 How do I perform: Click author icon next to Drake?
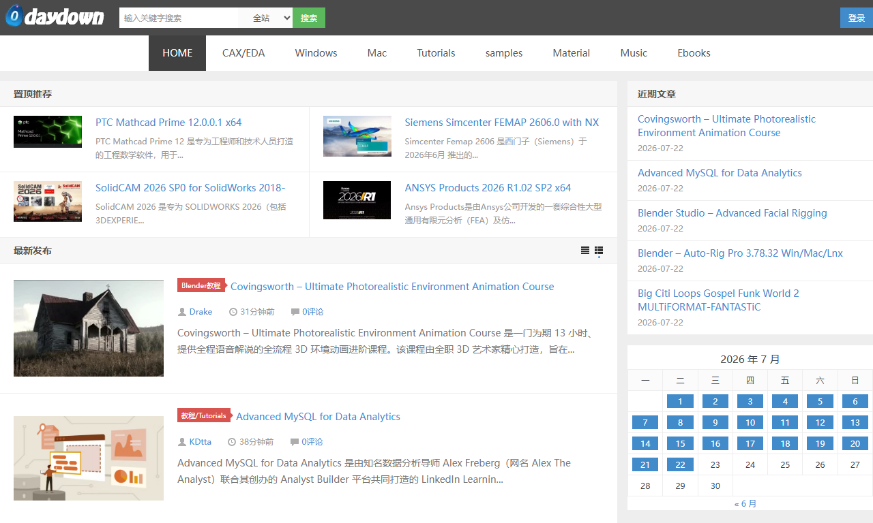182,312
